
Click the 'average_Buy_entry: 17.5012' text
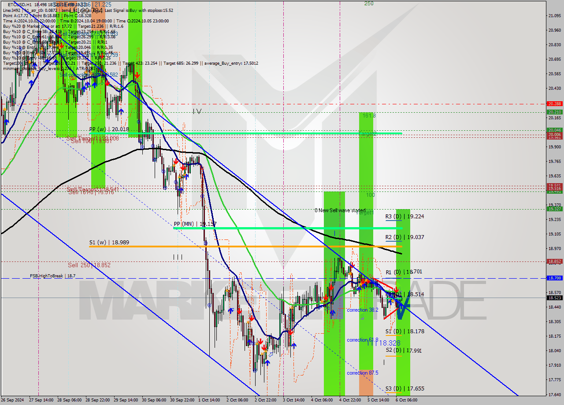(231, 63)
